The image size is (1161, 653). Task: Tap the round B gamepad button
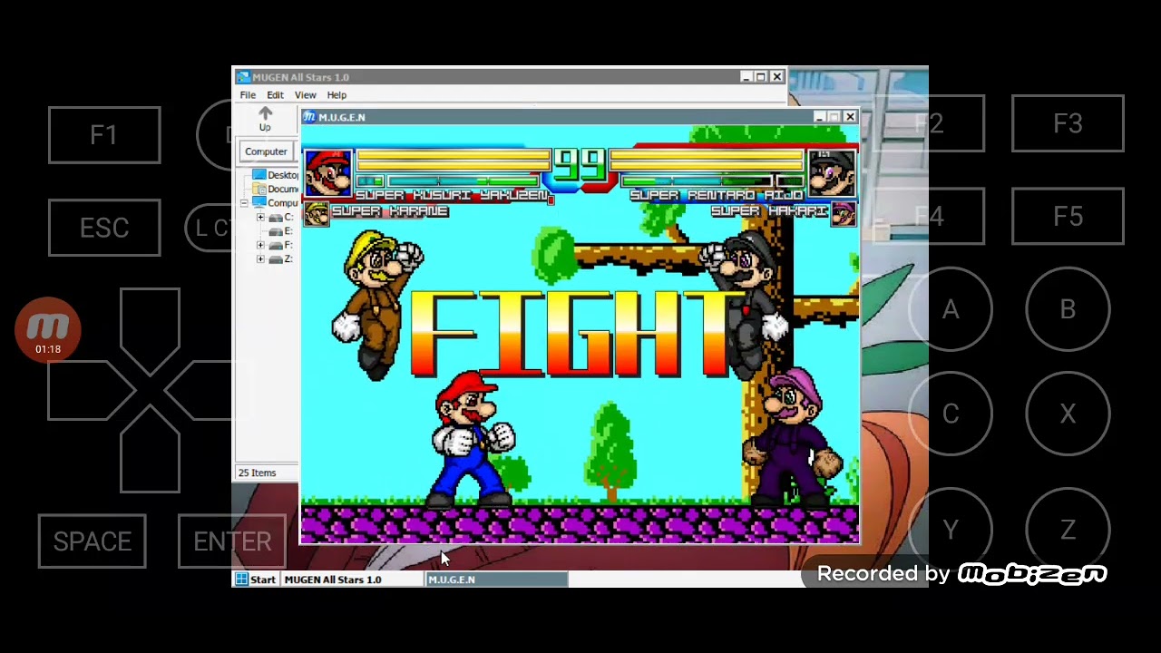(x=1068, y=310)
